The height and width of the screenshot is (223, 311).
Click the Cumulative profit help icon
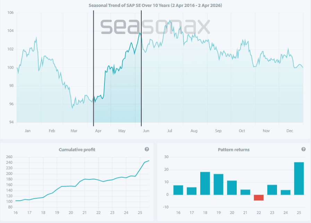click(x=147, y=149)
